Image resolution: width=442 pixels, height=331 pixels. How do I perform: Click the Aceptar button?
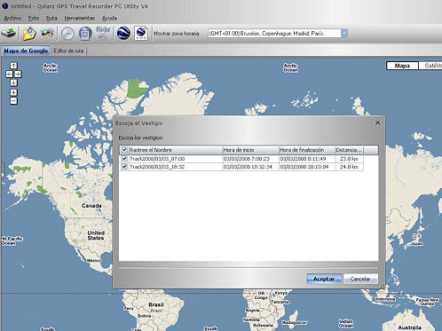click(324, 279)
